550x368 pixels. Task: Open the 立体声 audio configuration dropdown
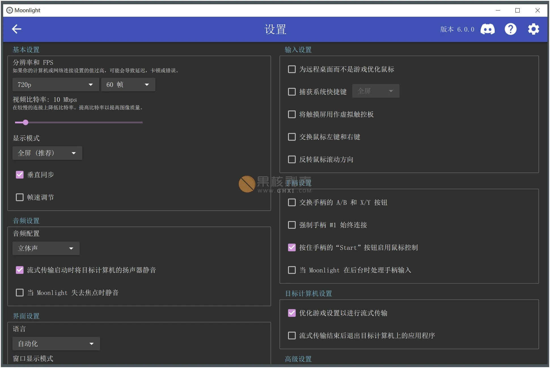pos(46,248)
